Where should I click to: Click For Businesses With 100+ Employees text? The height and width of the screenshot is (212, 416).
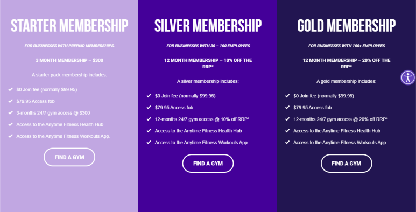click(x=347, y=46)
